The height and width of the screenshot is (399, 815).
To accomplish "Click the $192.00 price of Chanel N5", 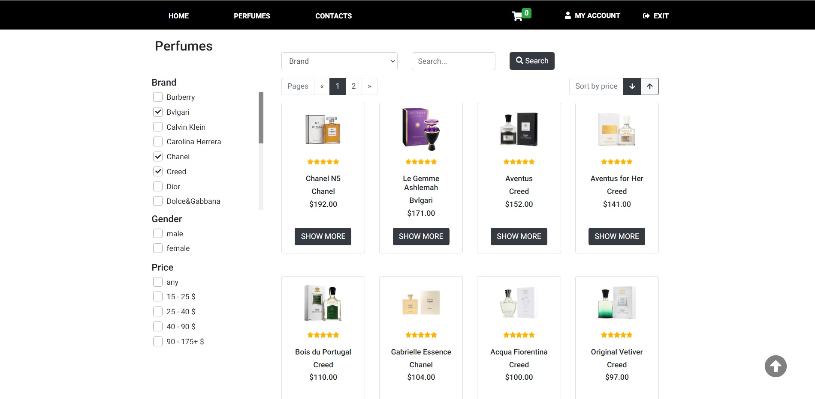I will pyautogui.click(x=323, y=204).
